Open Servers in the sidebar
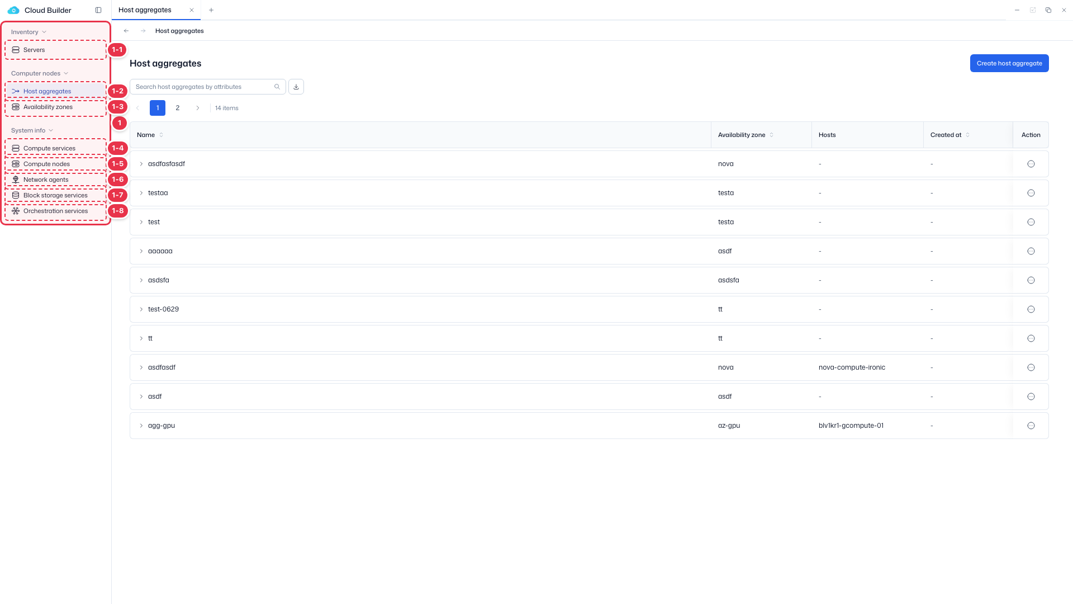Screen dimensions: 1073x604 coord(55,50)
